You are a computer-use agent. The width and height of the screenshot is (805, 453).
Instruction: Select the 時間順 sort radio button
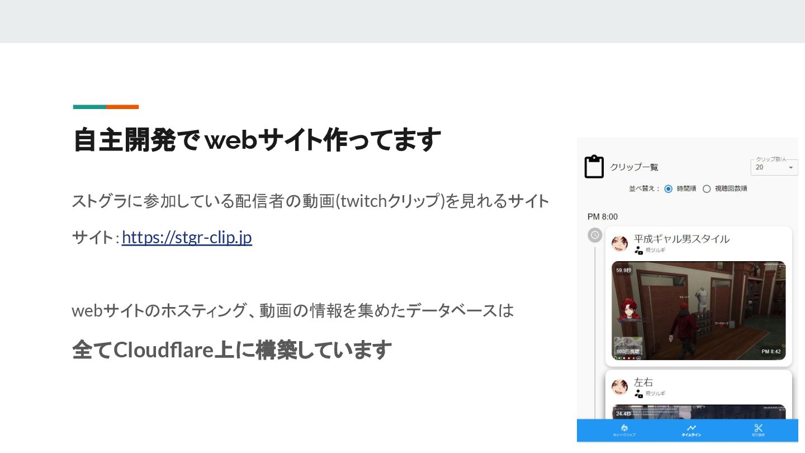pos(669,189)
